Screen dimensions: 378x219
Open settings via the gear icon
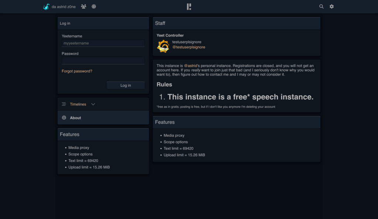pyautogui.click(x=331, y=7)
